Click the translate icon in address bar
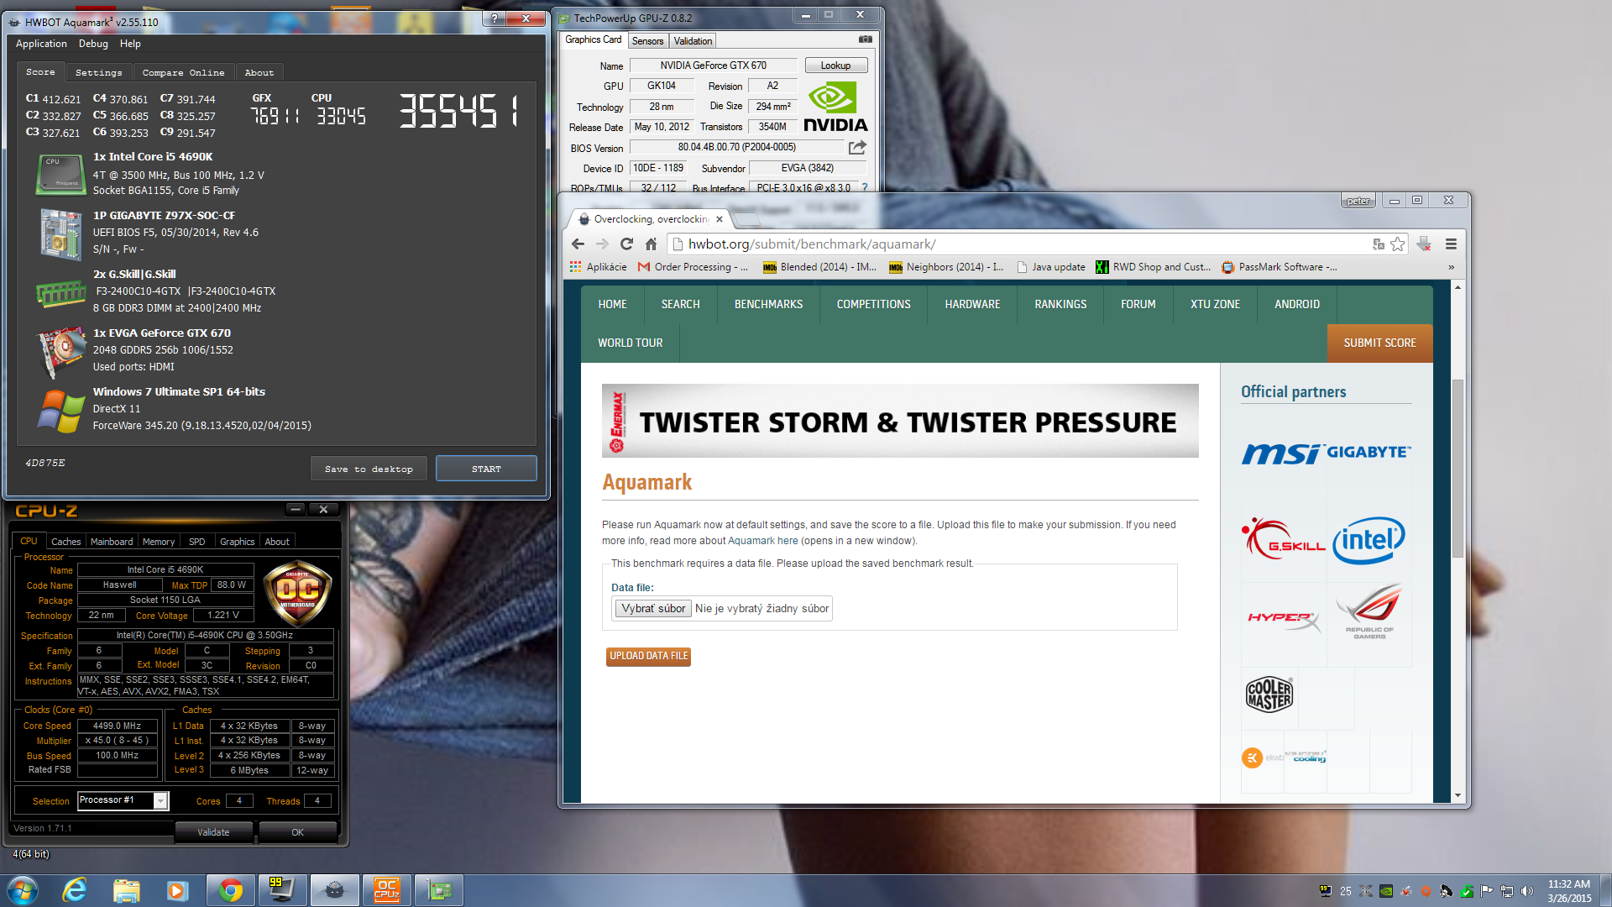The width and height of the screenshot is (1612, 907). (1378, 244)
